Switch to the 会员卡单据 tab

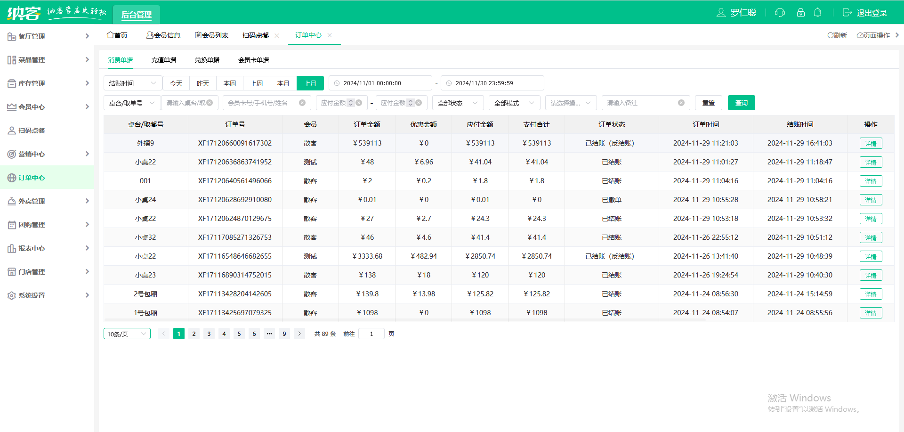(253, 60)
